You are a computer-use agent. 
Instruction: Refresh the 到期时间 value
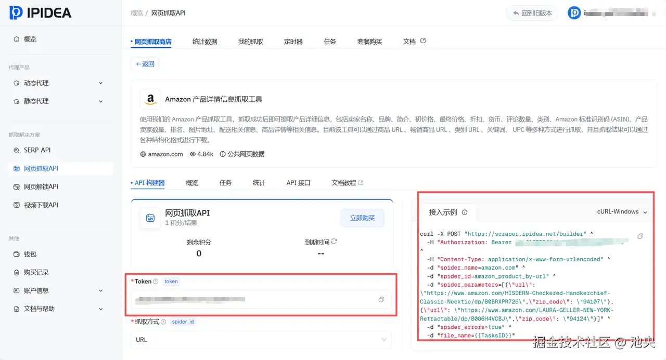point(334,242)
